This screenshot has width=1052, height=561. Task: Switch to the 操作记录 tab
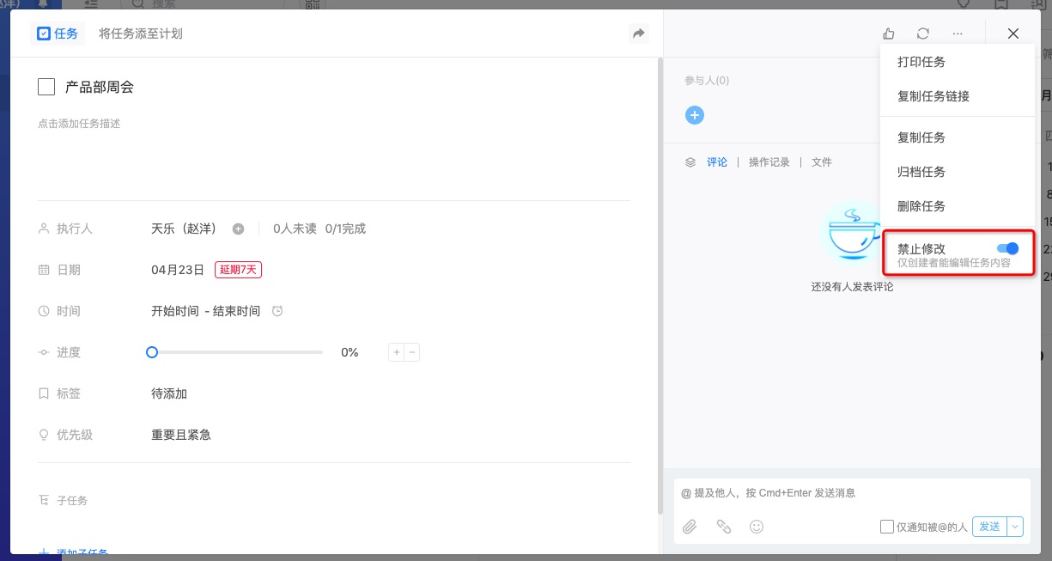coord(769,162)
